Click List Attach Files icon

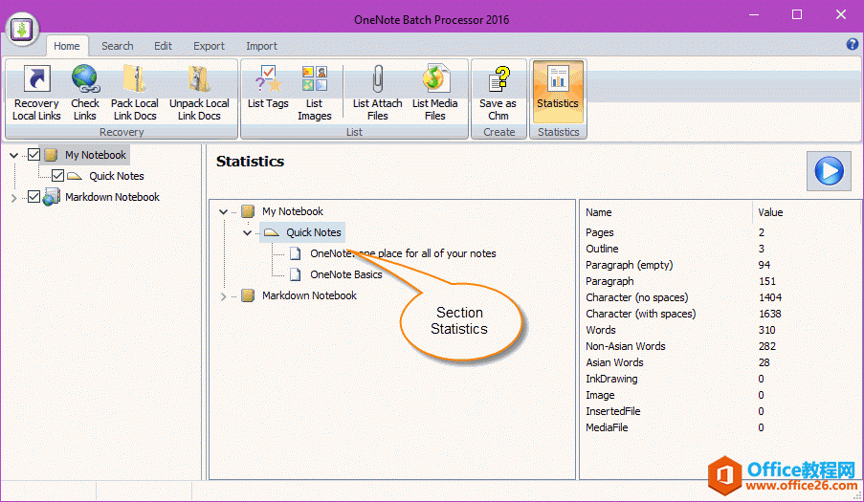(377, 93)
